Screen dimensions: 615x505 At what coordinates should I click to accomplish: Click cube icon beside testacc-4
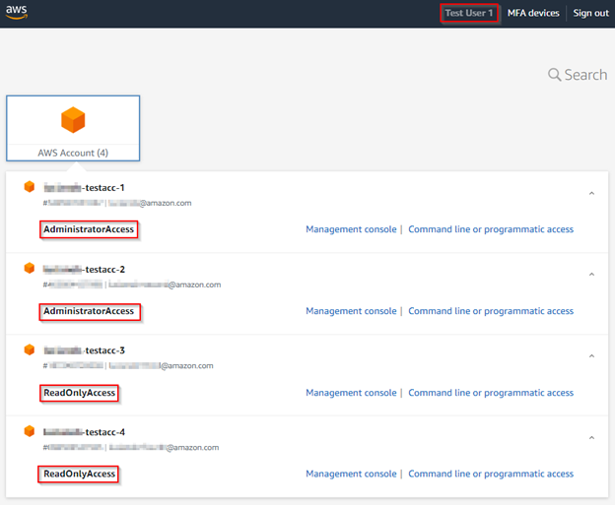click(30, 431)
